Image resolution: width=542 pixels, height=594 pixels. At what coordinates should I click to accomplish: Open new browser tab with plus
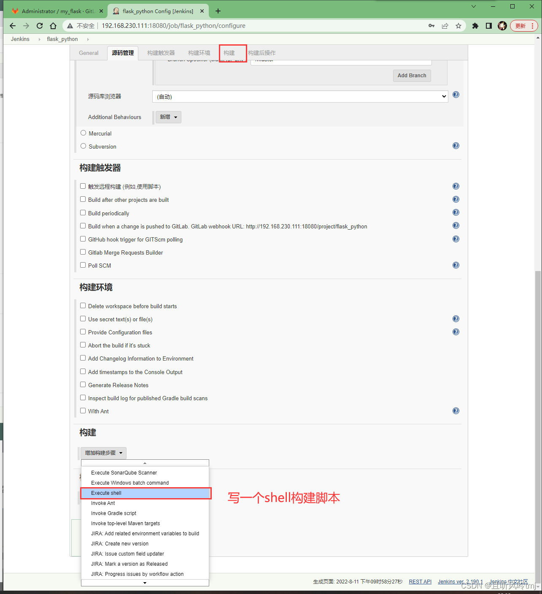(218, 11)
